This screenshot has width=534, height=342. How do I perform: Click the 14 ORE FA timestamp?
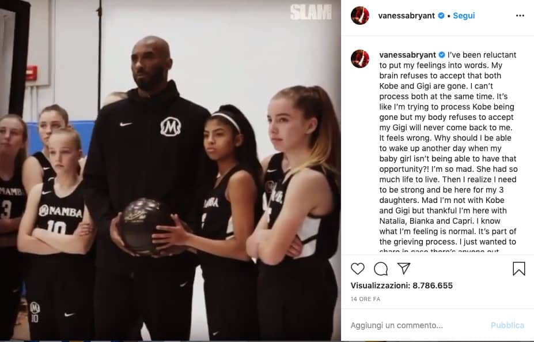click(x=365, y=299)
